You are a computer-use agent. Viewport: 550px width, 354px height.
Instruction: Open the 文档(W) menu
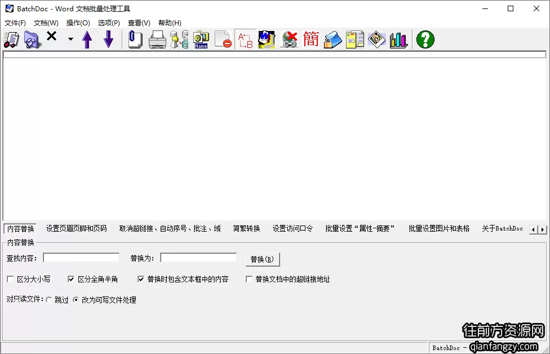tap(46, 23)
